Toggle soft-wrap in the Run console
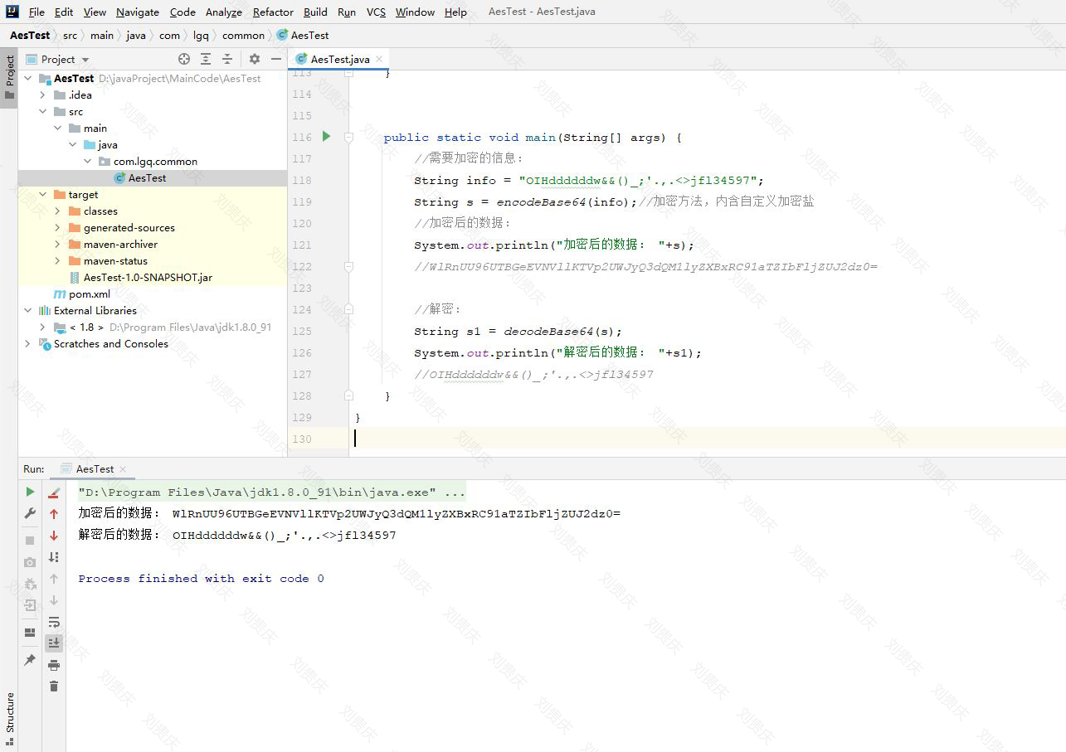The width and height of the screenshot is (1066, 752). (x=54, y=622)
